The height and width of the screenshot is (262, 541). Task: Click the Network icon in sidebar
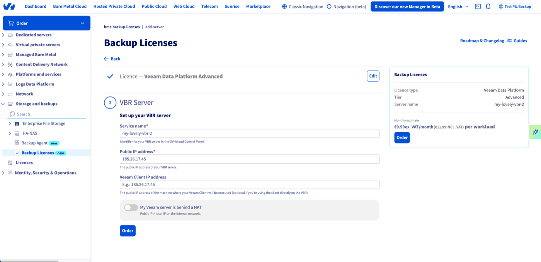click(x=10, y=94)
